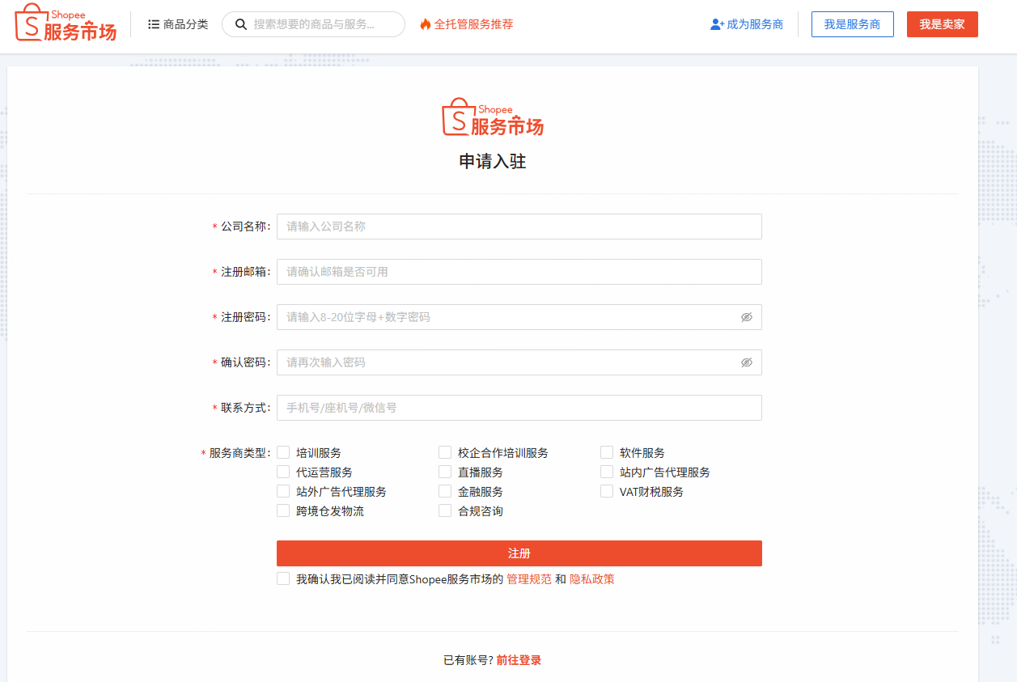
Task: Click the 我是卖家 button
Action: pos(943,24)
